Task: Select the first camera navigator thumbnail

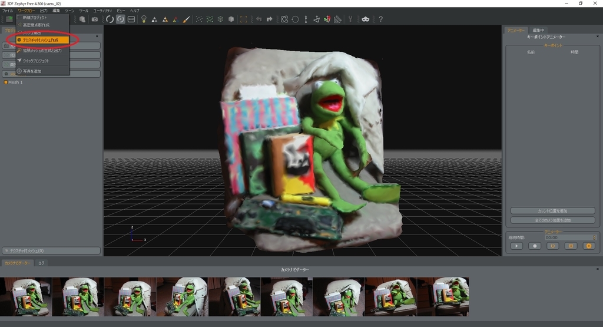Action: pos(26,297)
